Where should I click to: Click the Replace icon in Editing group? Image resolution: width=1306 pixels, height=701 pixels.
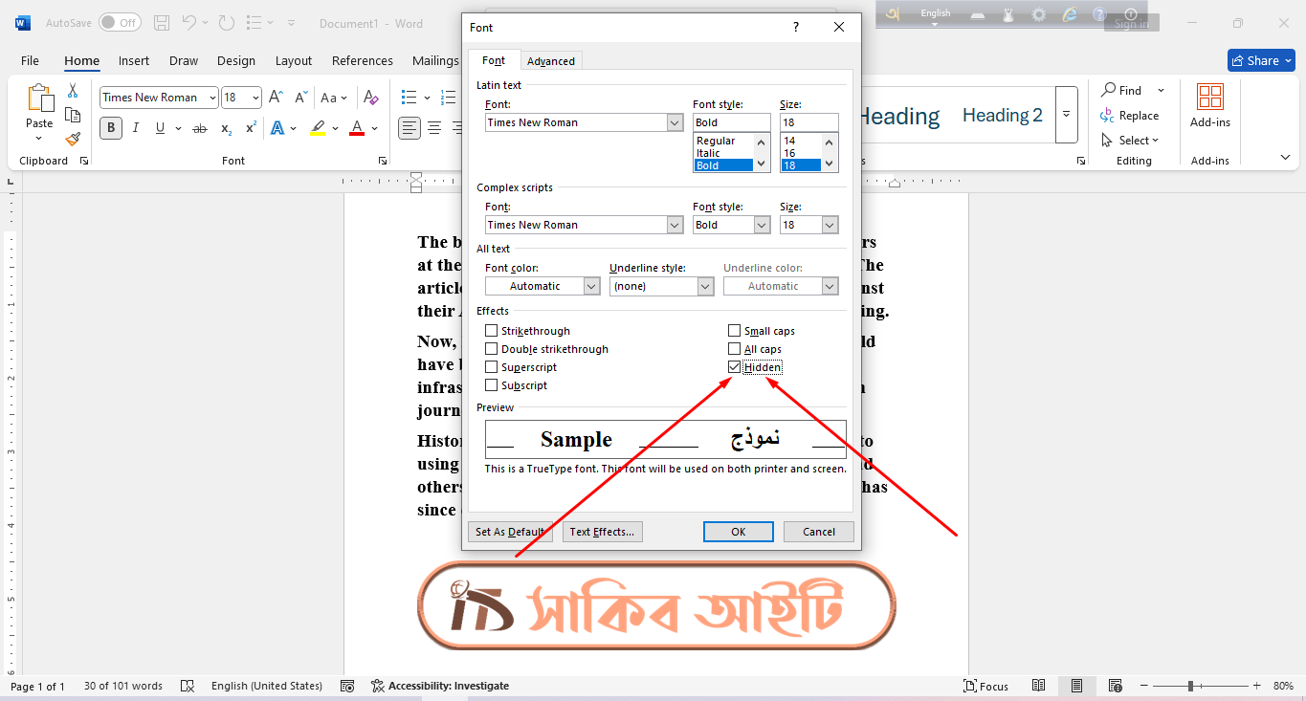(1108, 116)
